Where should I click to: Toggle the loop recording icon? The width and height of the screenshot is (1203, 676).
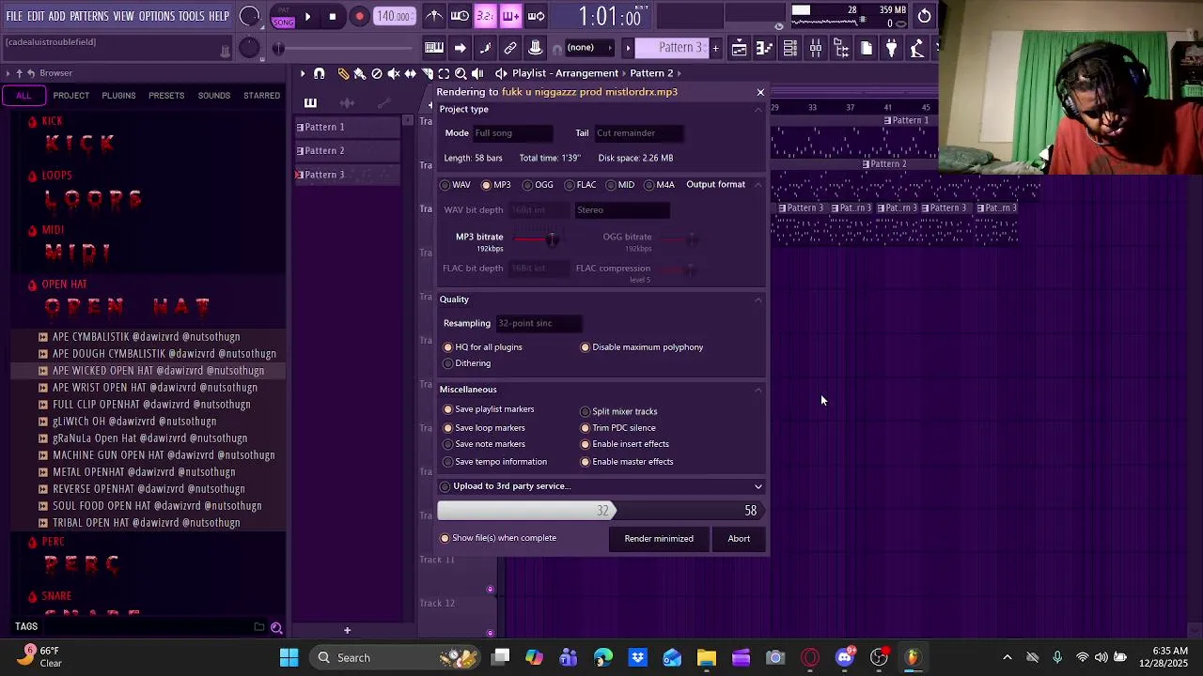coord(536,16)
